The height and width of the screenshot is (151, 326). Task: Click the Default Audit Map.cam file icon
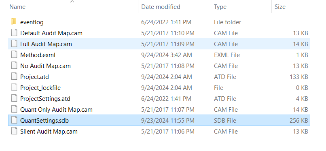tap(14, 33)
